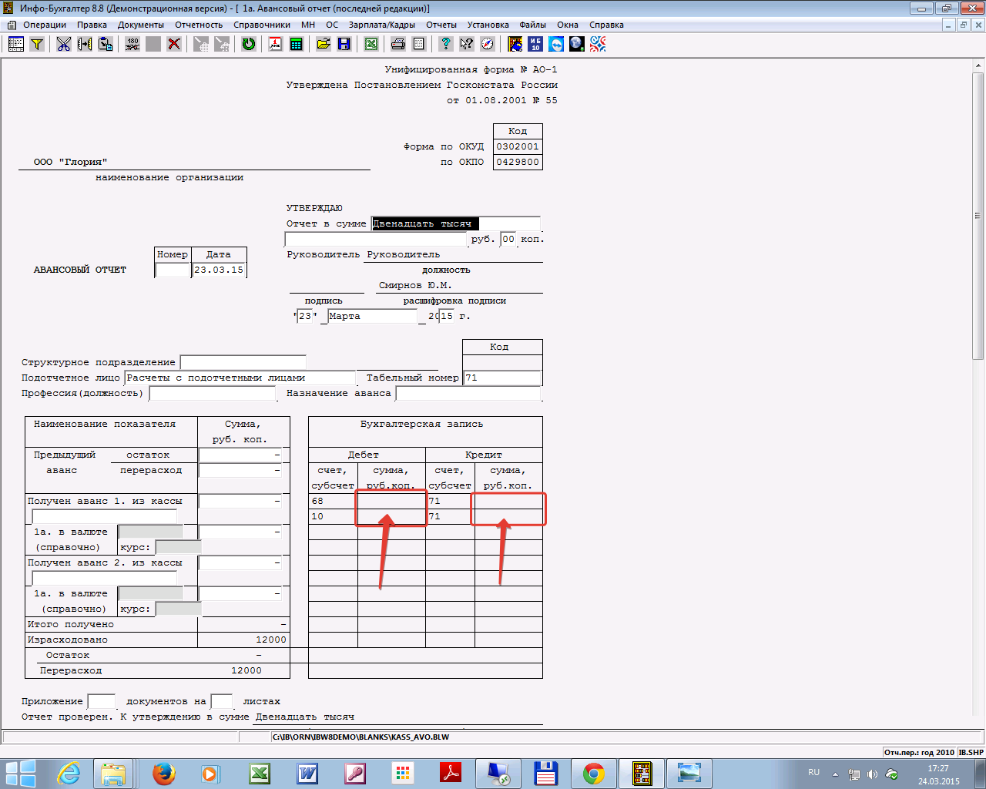Image resolution: width=986 pixels, height=789 pixels.
Task: Export using the green Excel icon
Action: (371, 44)
